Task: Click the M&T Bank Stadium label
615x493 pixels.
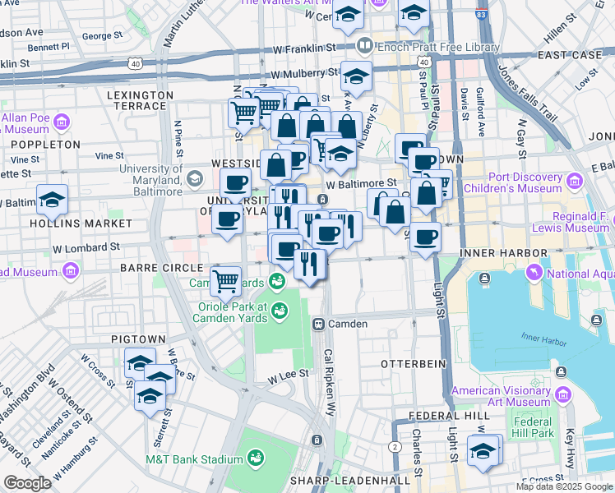Action: coord(195,459)
